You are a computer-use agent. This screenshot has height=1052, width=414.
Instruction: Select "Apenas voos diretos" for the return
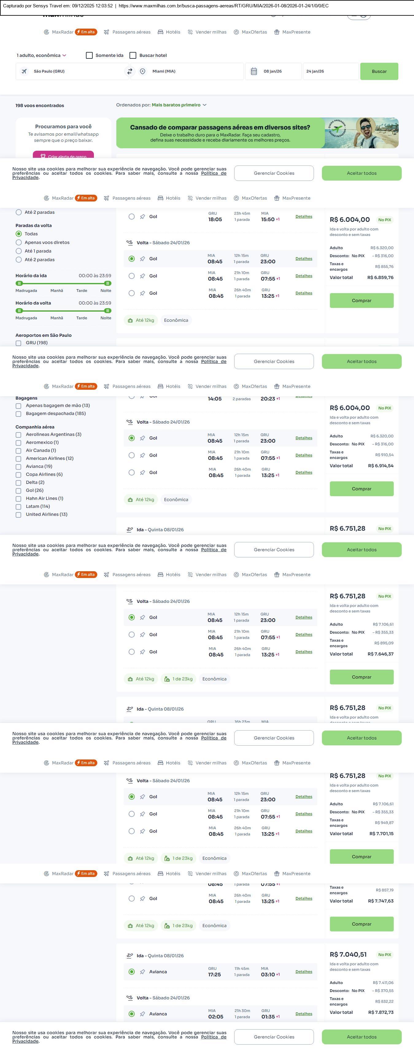(x=19, y=243)
